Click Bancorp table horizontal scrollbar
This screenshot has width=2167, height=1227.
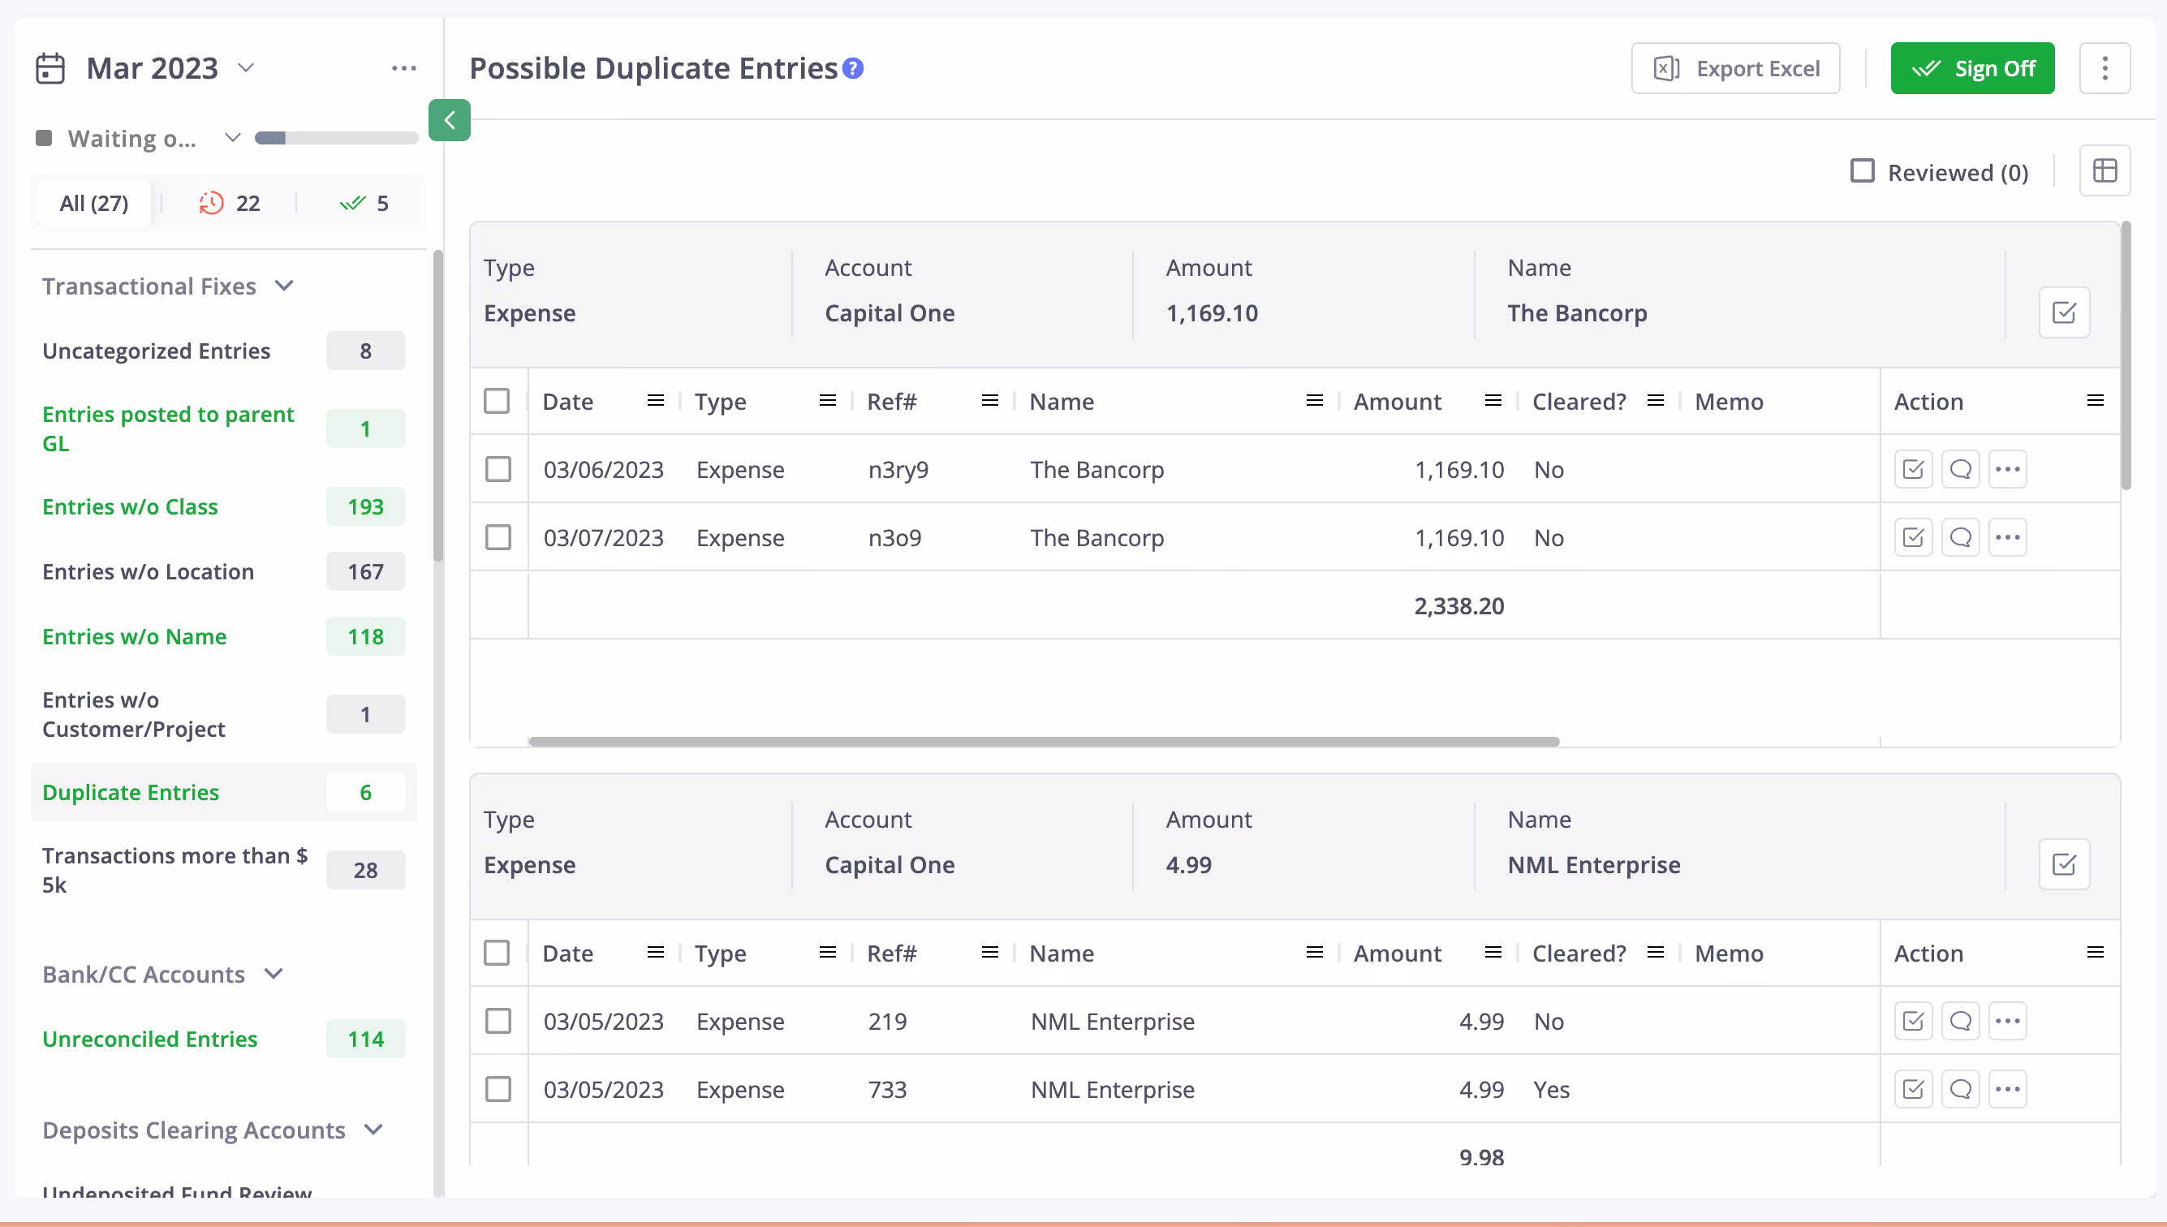coord(1044,742)
